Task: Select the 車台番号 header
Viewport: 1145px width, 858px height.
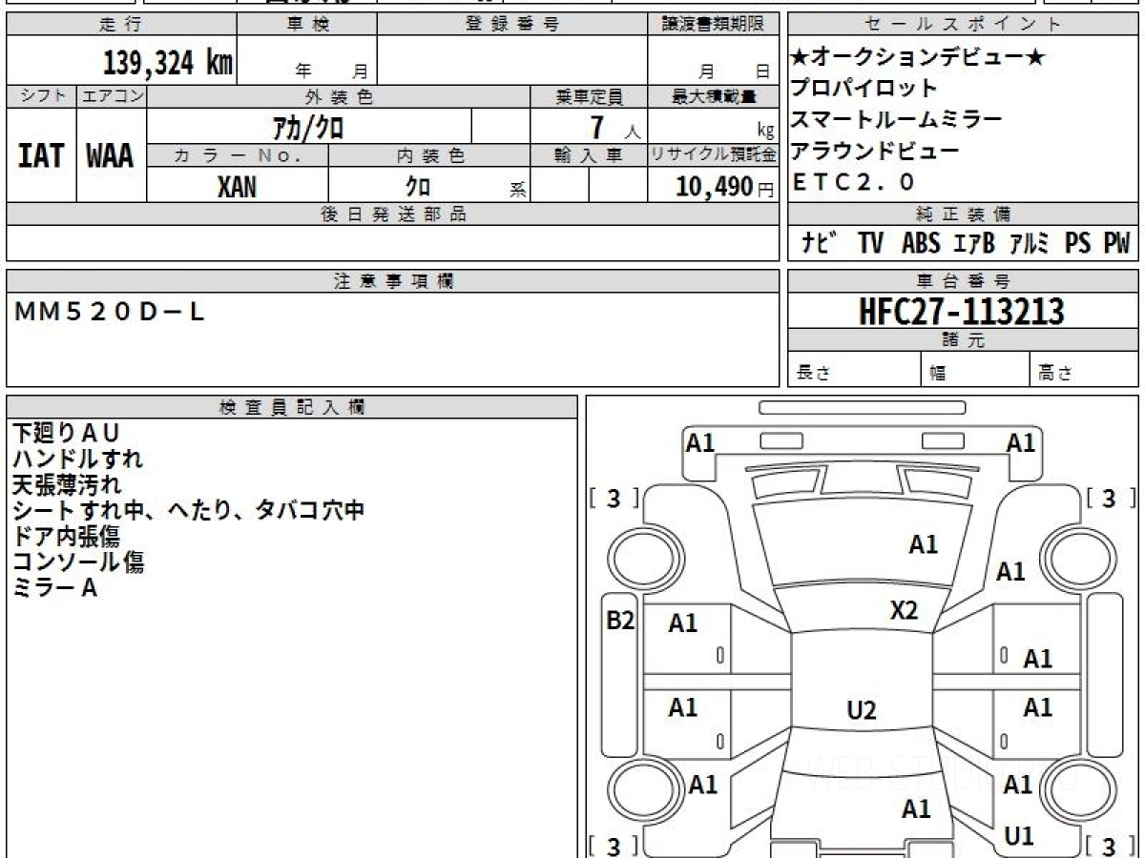Action: point(963,280)
